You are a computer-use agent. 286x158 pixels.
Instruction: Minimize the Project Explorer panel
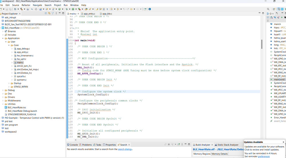pyautogui.click(x=60, y=13)
